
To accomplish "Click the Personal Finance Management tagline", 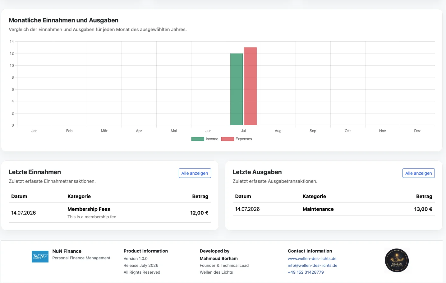I will click(81, 258).
